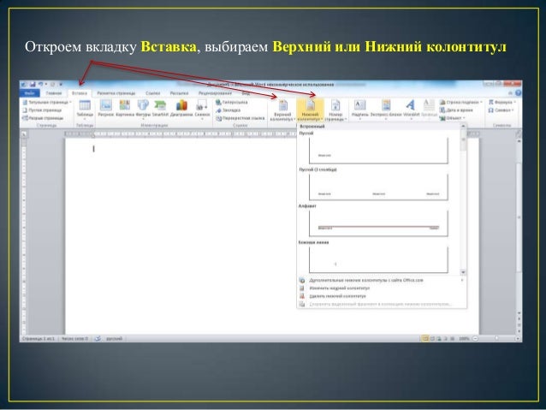
Task: Open the Рассылки ribbon tab
Action: pos(179,93)
